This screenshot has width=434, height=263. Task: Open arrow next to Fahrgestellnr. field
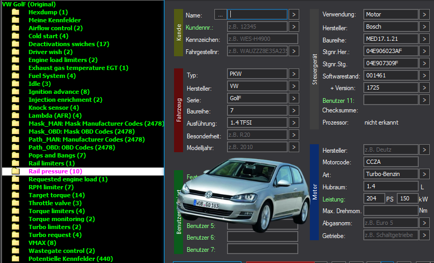tap(294, 51)
